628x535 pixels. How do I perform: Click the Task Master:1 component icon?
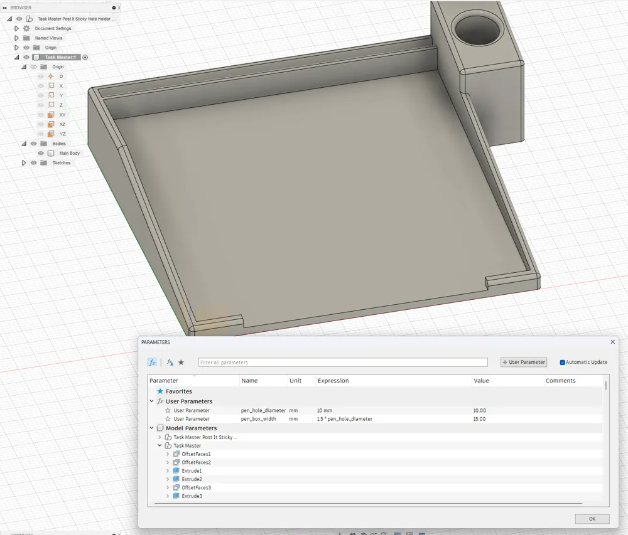pos(37,57)
